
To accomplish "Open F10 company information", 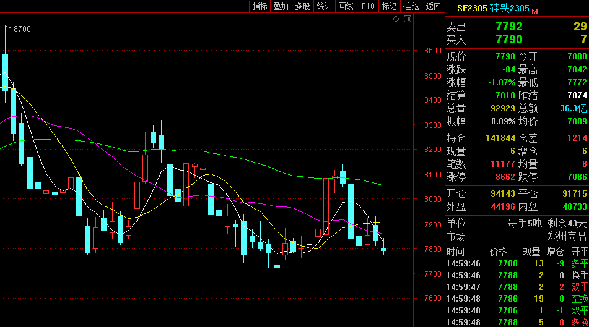I will coord(368,6).
